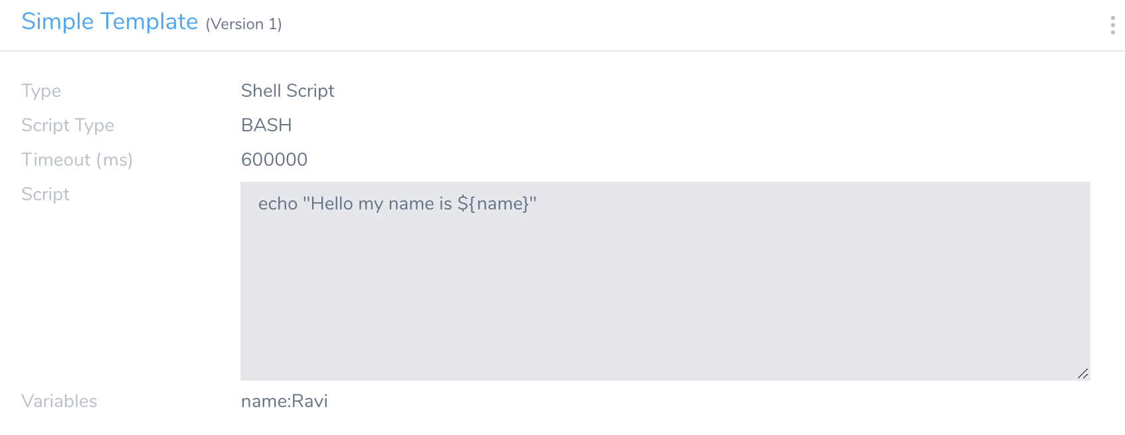Click the Script Type field label
Screen dimensions: 1125x435
click(x=68, y=125)
